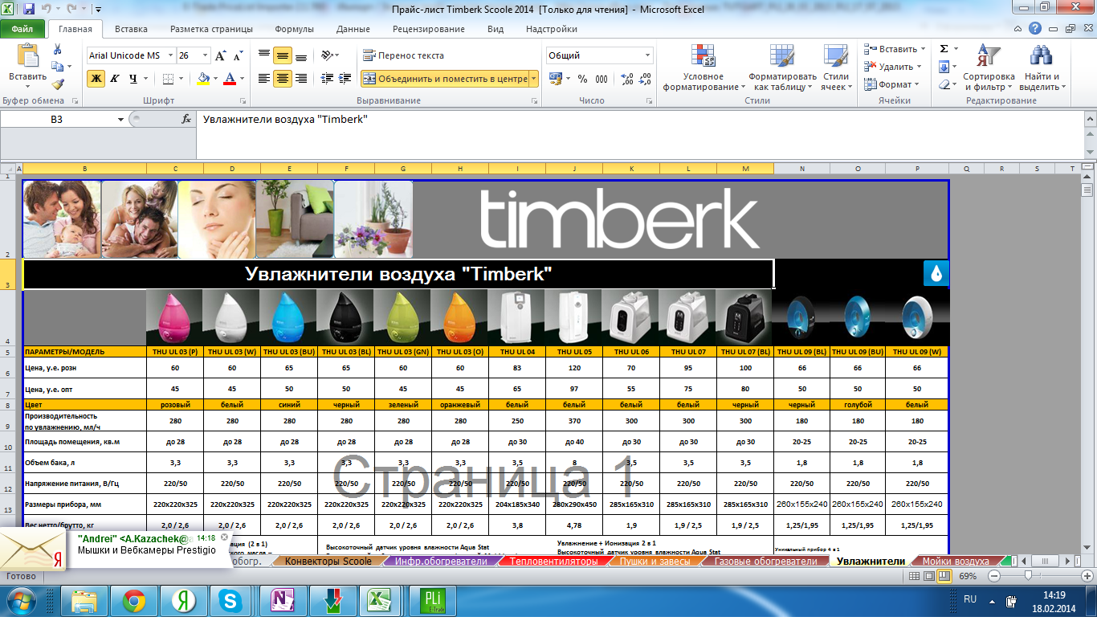The image size is (1097, 625).
Task: Click the Fill down-arrow icon in editing group
Action: pos(944,67)
